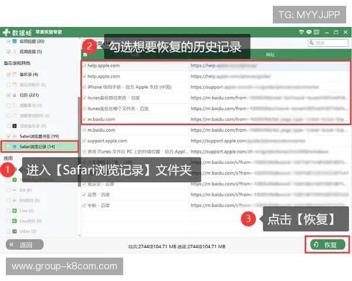Click the 返回 back button
Image resolution: width=352 pixels, height=281 pixels.
(25, 245)
